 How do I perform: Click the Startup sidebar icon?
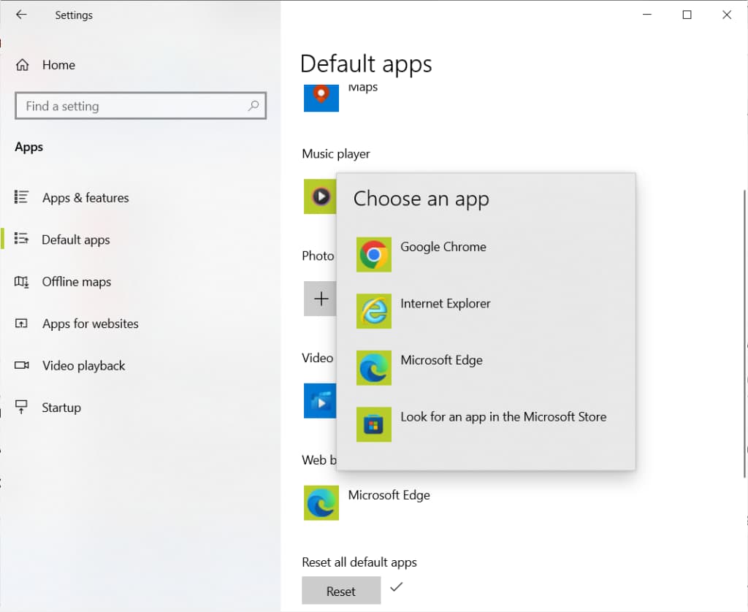coord(21,407)
